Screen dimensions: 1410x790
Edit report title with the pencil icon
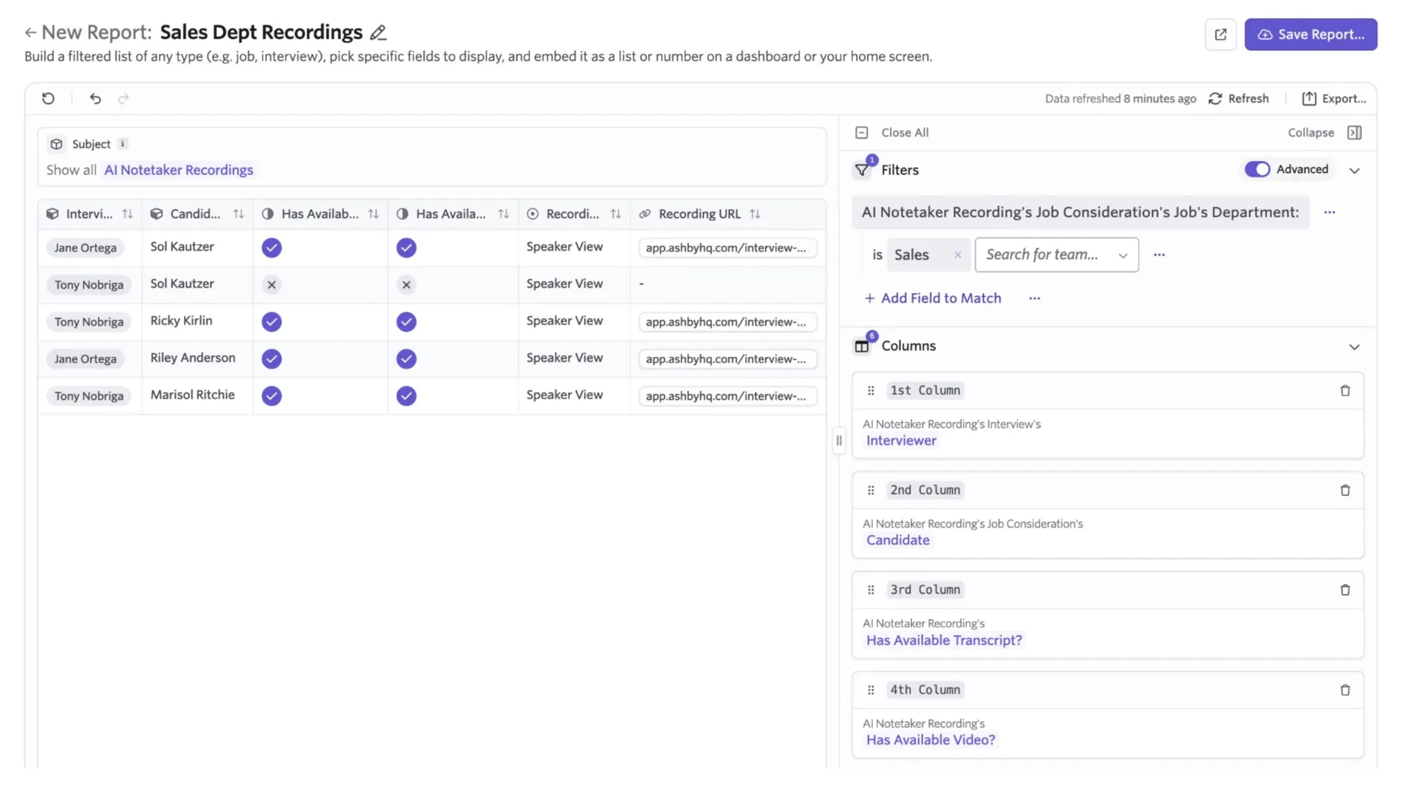378,32
